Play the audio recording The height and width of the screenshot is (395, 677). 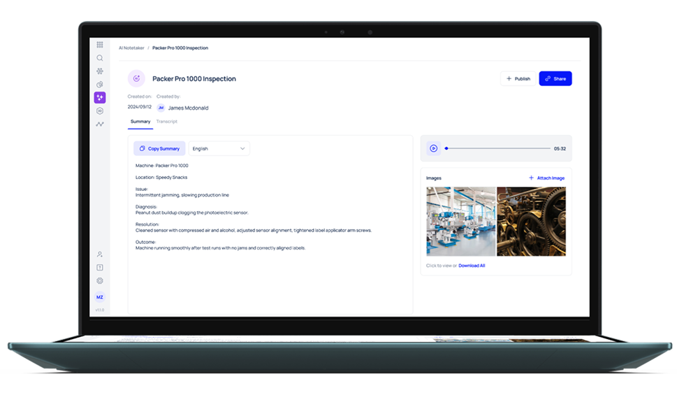tap(433, 148)
